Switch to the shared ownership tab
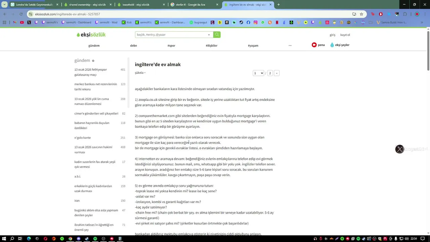430x242 pixels. pyautogui.click(x=88, y=5)
